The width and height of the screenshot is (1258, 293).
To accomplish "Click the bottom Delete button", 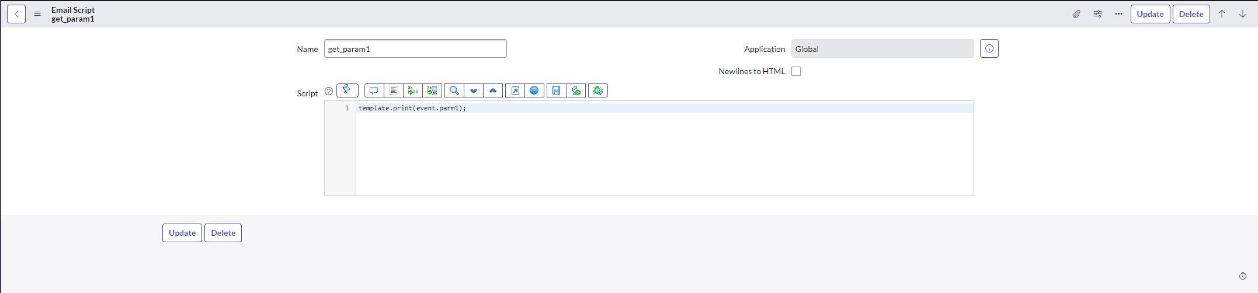I will (223, 233).
